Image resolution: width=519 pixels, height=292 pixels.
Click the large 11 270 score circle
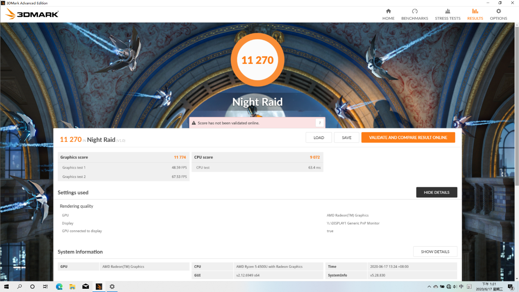257,60
